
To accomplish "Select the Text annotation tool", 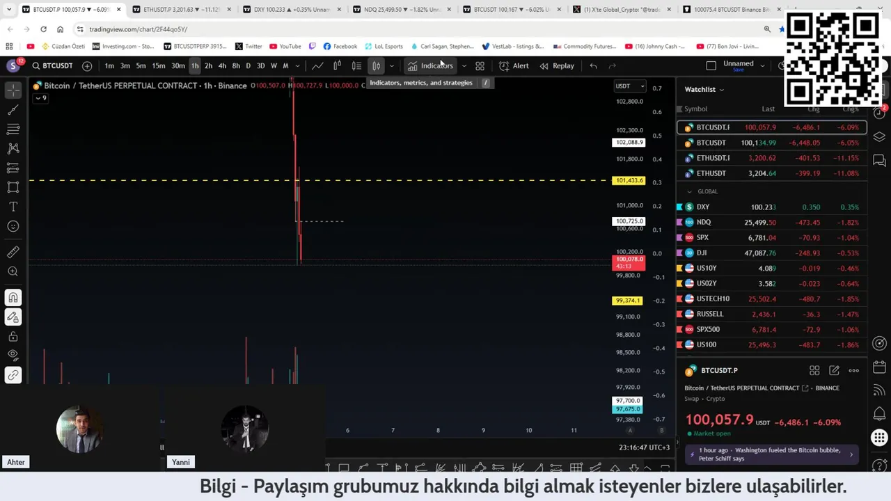I will pyautogui.click(x=13, y=207).
